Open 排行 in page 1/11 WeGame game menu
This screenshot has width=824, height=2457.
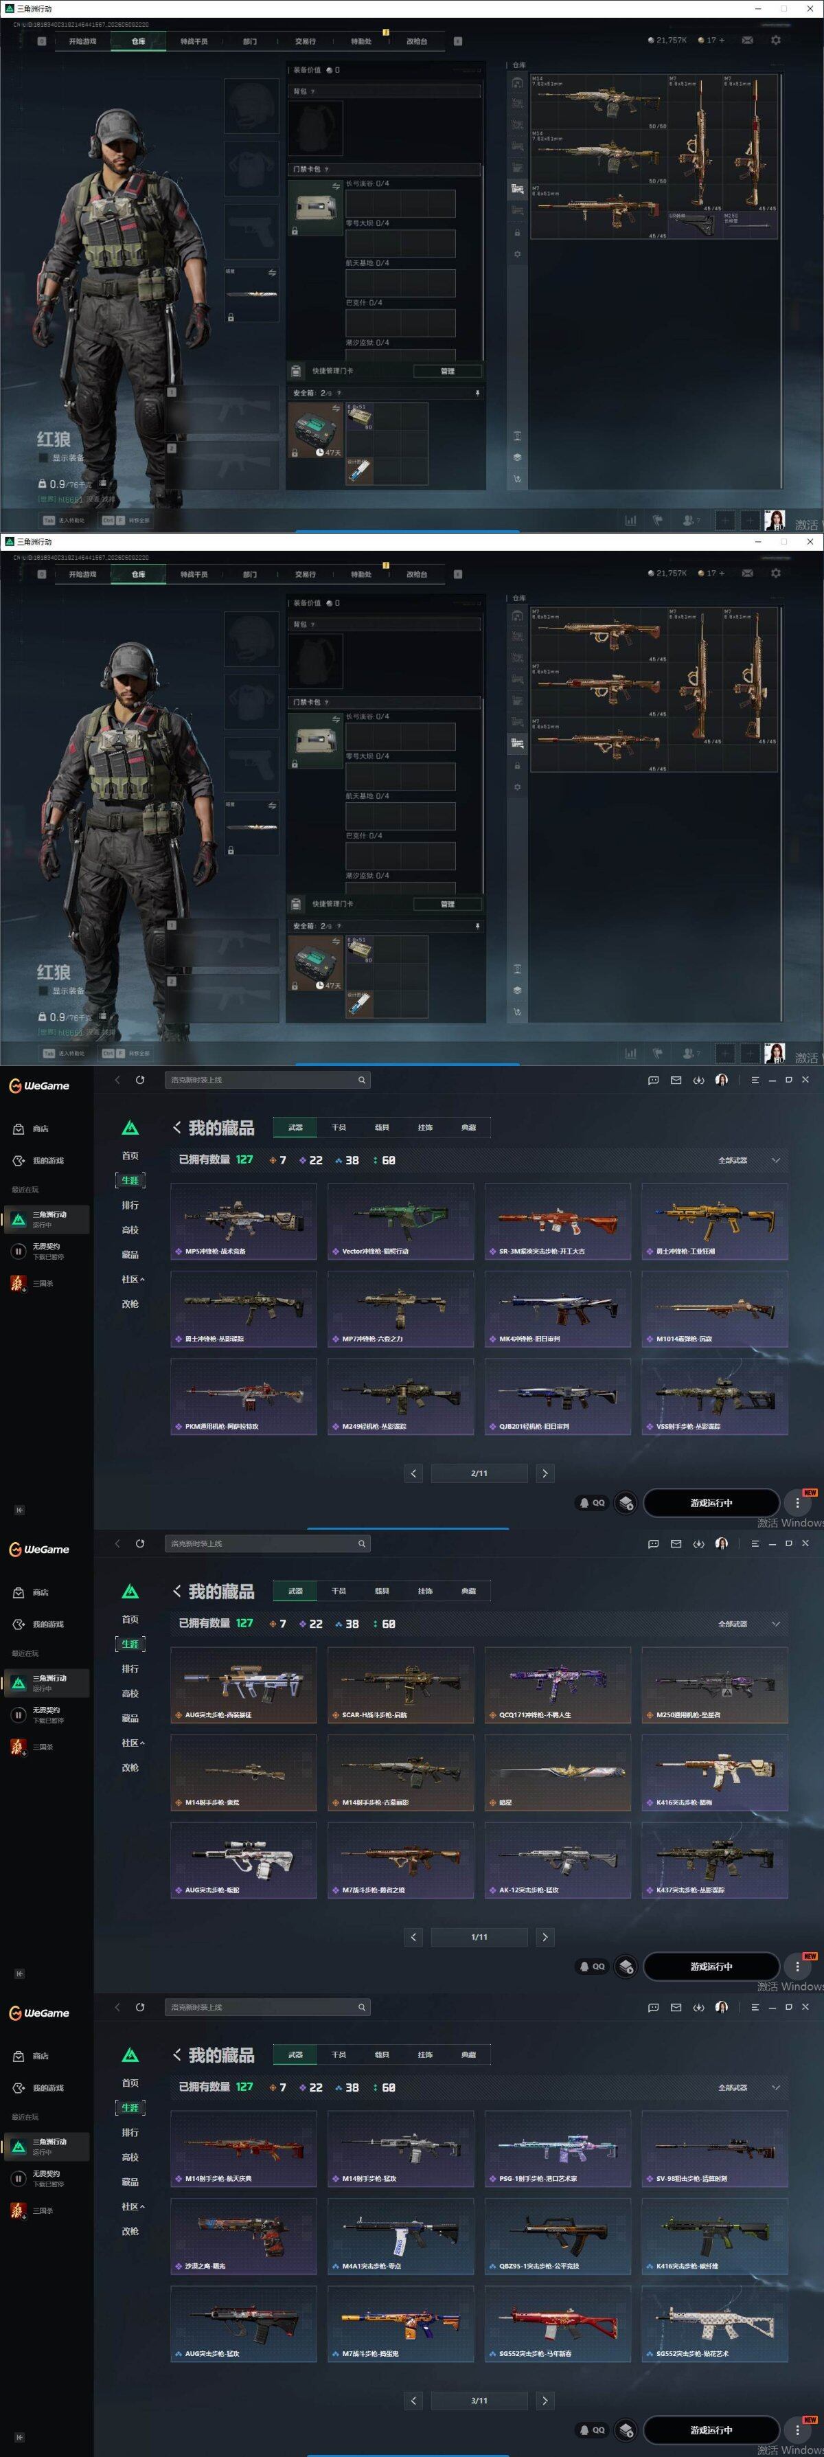pyautogui.click(x=130, y=1668)
